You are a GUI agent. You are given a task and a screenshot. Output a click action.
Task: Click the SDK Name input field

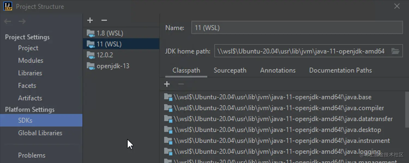(x=297, y=28)
